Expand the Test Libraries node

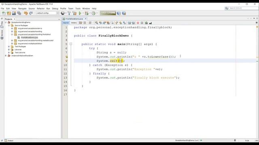point(9,53)
